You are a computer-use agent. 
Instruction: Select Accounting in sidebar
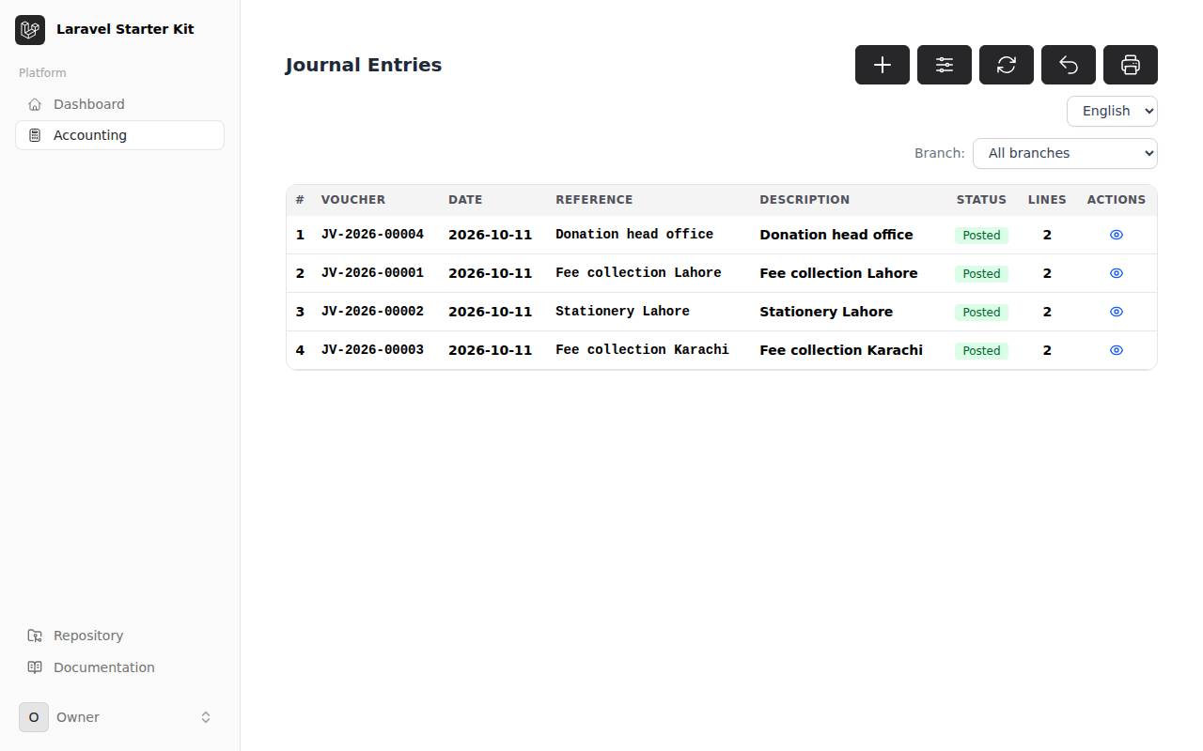119,135
